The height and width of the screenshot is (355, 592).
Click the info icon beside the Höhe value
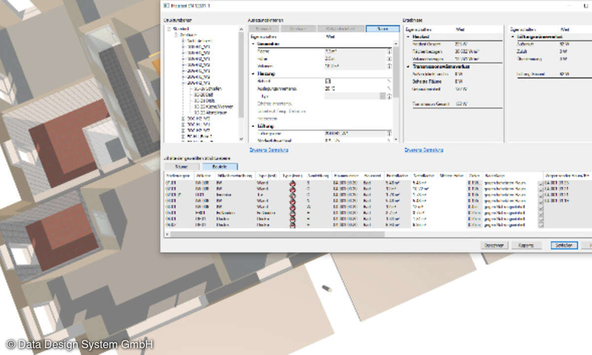[x=389, y=58]
